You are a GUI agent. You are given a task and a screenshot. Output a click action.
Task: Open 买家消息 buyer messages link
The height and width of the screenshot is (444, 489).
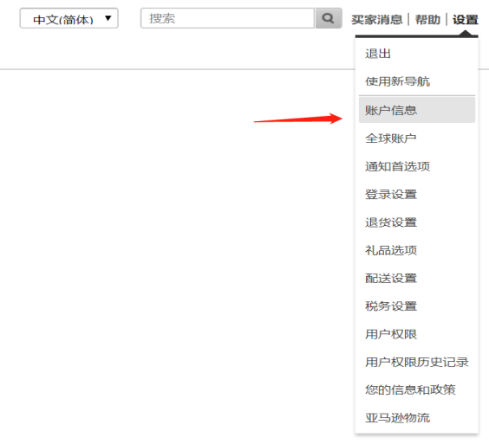(x=377, y=20)
